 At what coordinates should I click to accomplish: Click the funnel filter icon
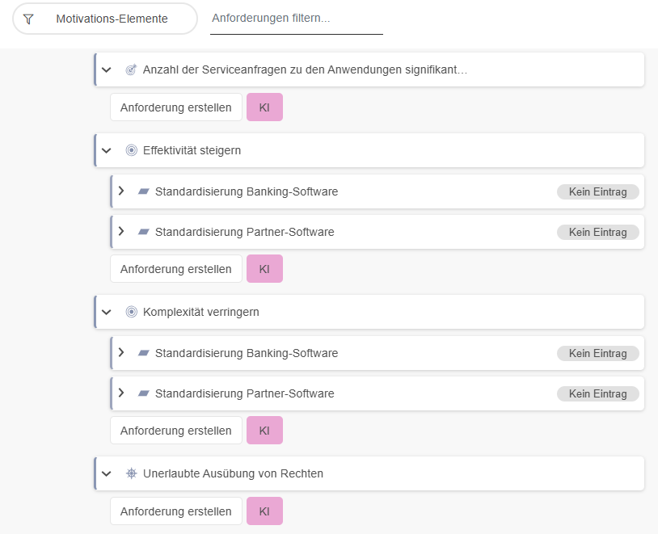coord(28,19)
